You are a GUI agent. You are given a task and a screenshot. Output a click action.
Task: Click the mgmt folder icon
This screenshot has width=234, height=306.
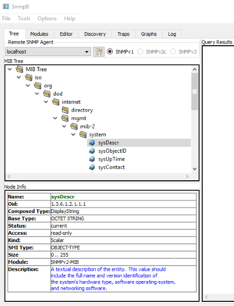65,118
